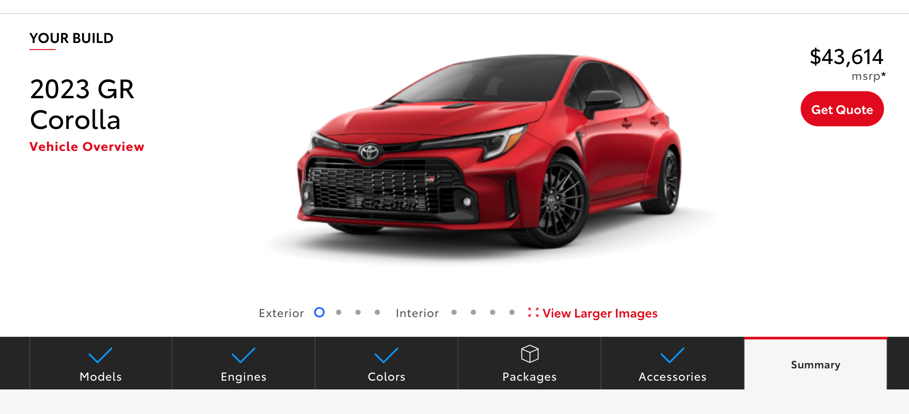Screen dimensions: 909x414
Task: Open the Vehicle Overview link
Action: click(x=87, y=146)
